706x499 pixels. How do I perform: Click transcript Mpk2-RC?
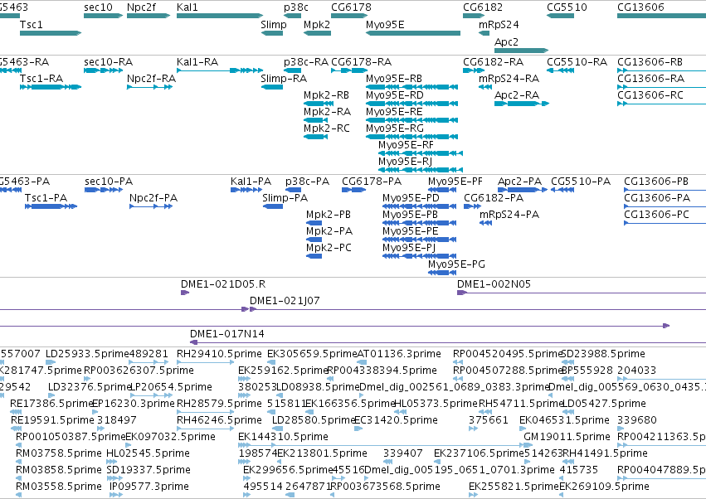(x=315, y=137)
